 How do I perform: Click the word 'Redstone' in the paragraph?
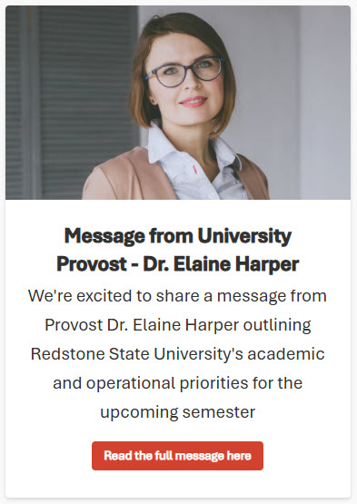[67, 354]
